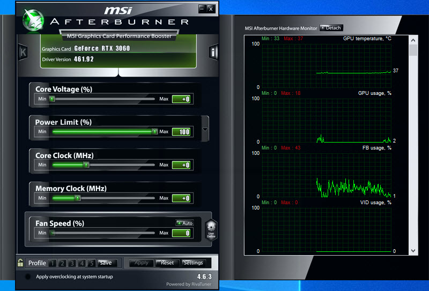This screenshot has width=429, height=291.
Task: Click the Memory Clock value field
Action: click(181, 198)
